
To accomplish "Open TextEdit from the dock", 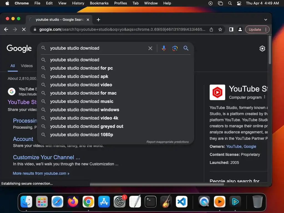I will 135,202.
